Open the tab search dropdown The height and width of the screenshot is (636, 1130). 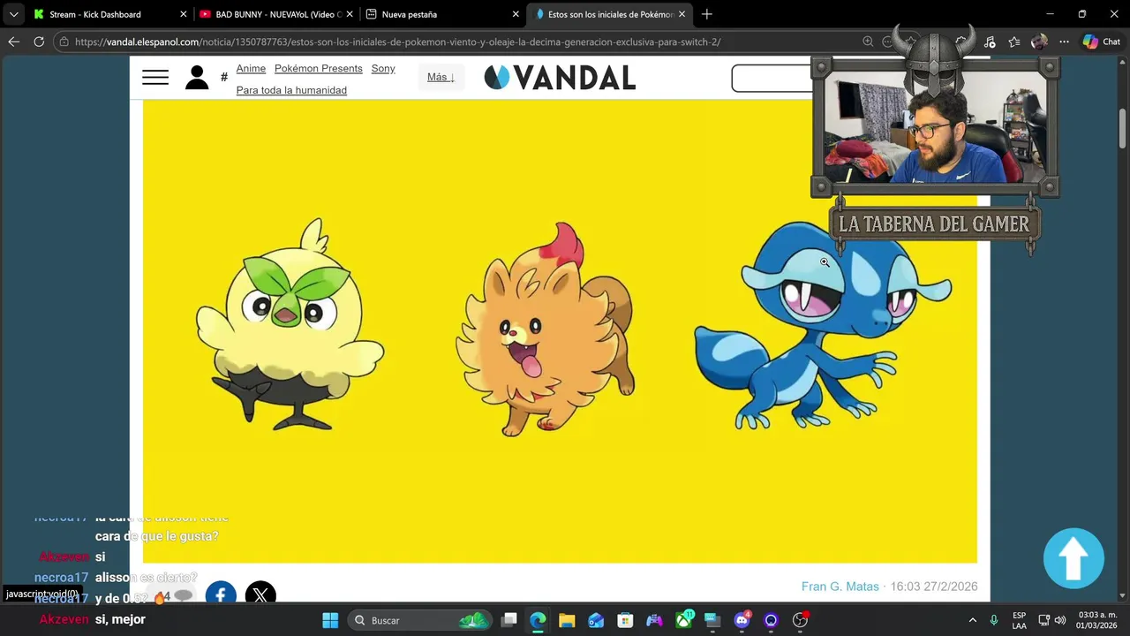[13, 14]
